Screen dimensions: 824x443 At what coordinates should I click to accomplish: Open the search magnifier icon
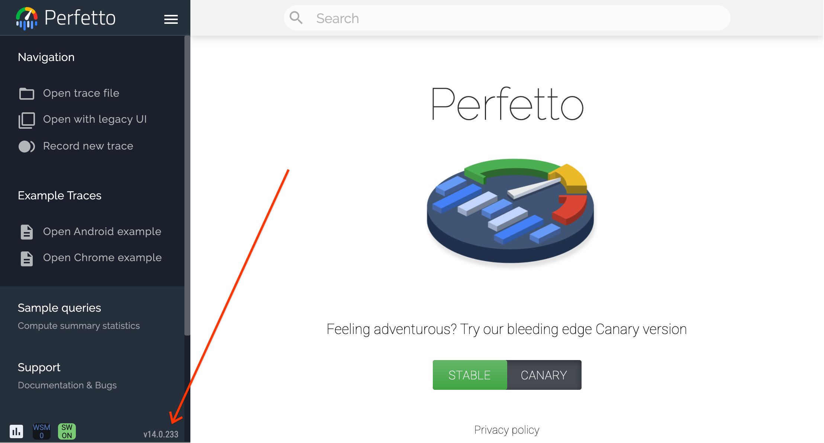coord(296,17)
